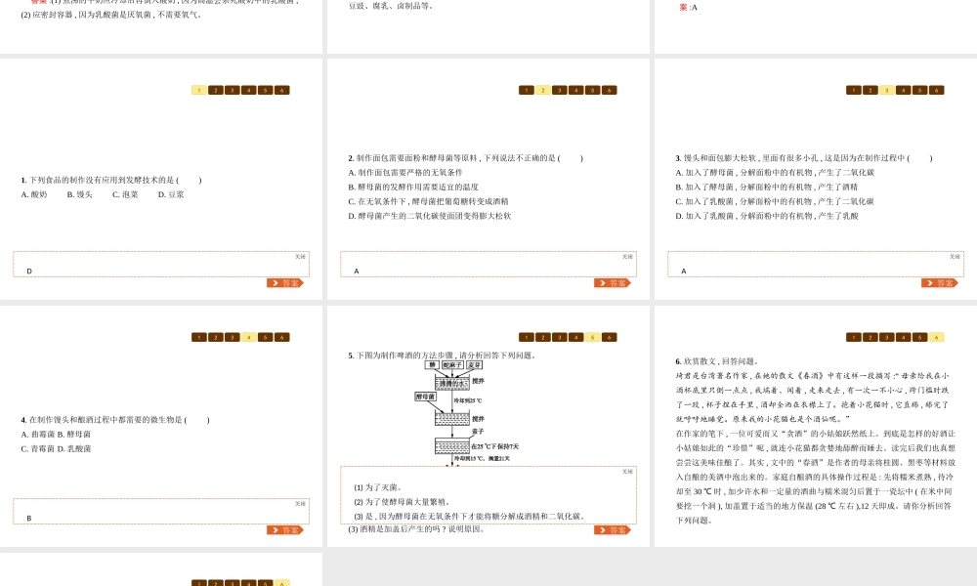The image size is (977, 586).
Task: Select highlighted tab 2 on the question 2 slide
Action: coord(542,90)
